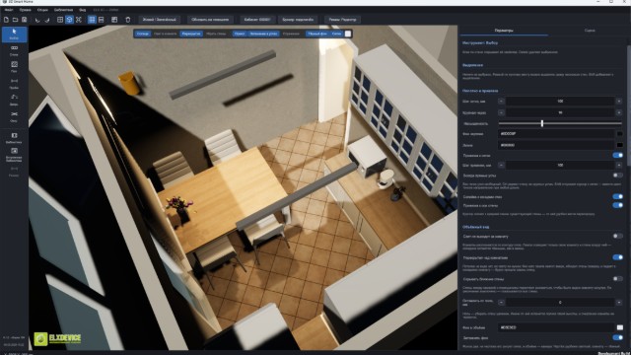Select the wall tool below Выбор
This screenshot has height=355, width=631.
click(x=14, y=50)
